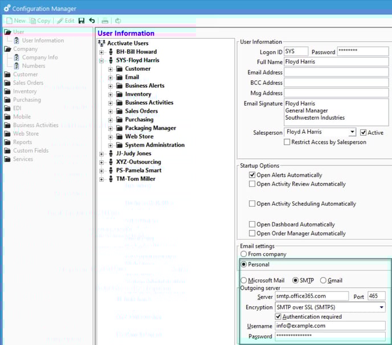
Task: Click the Undo arrow toolbar icon
Action: tap(92, 21)
